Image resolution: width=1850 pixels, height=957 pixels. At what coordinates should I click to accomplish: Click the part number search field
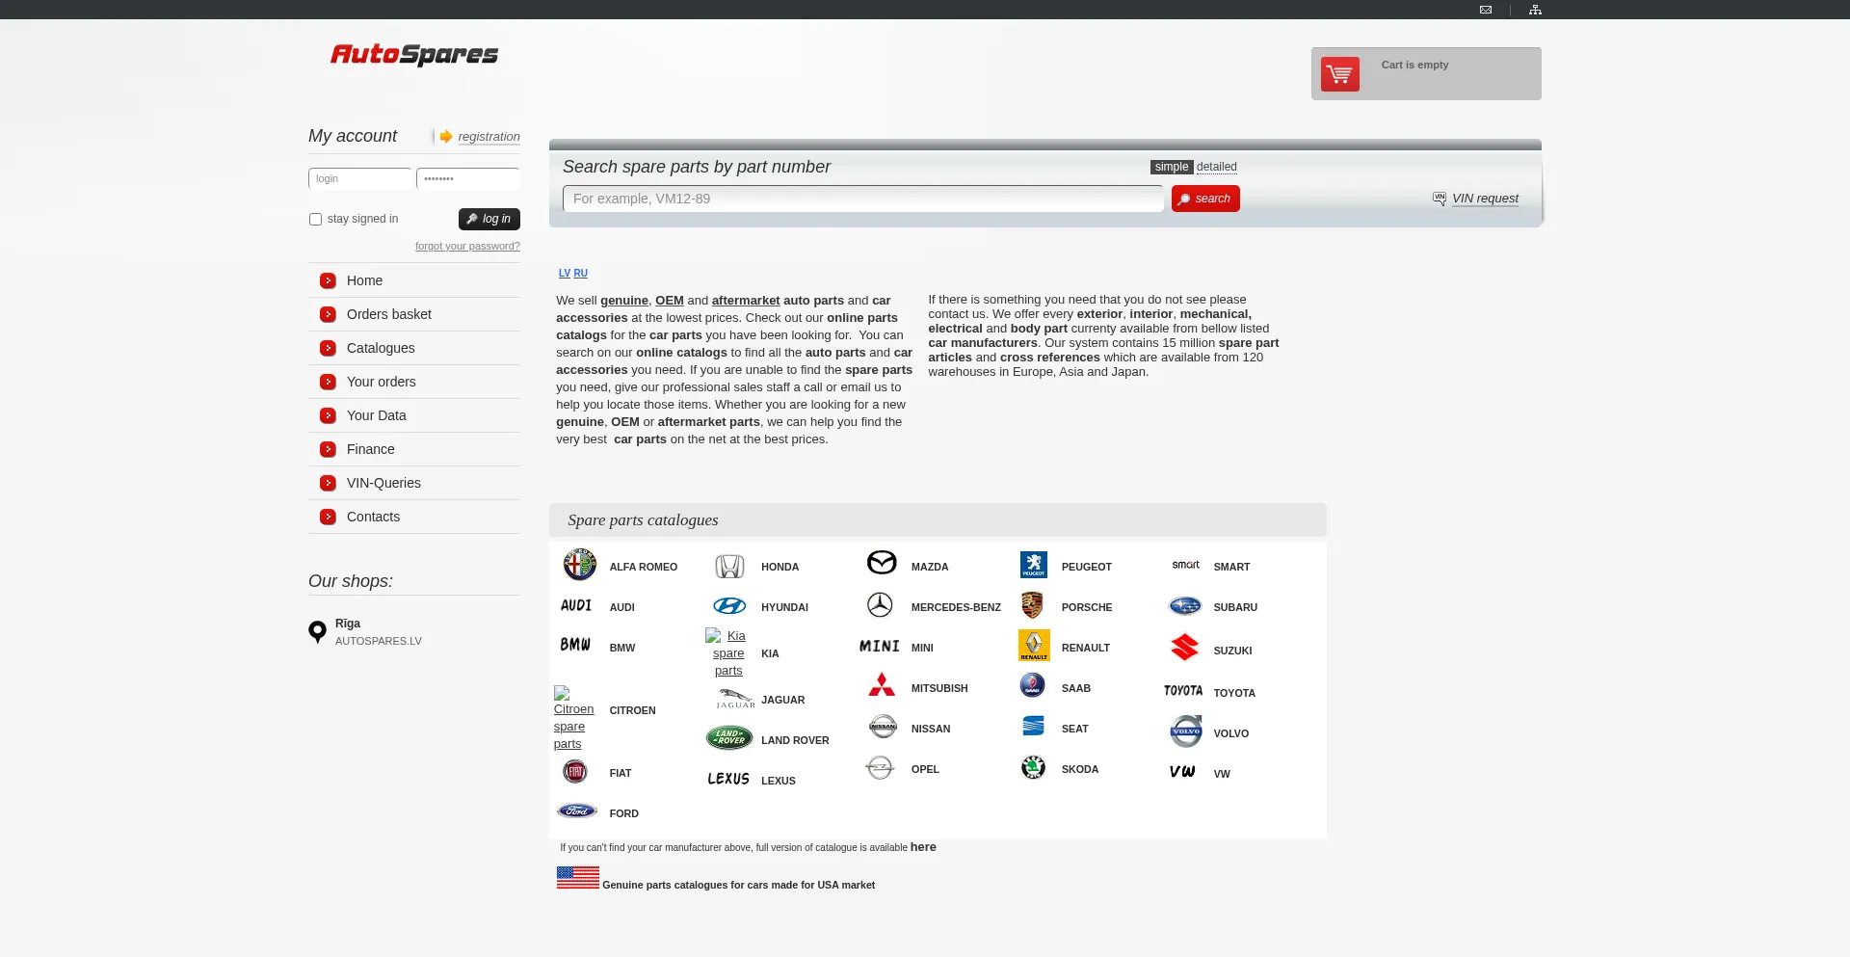coord(862,199)
